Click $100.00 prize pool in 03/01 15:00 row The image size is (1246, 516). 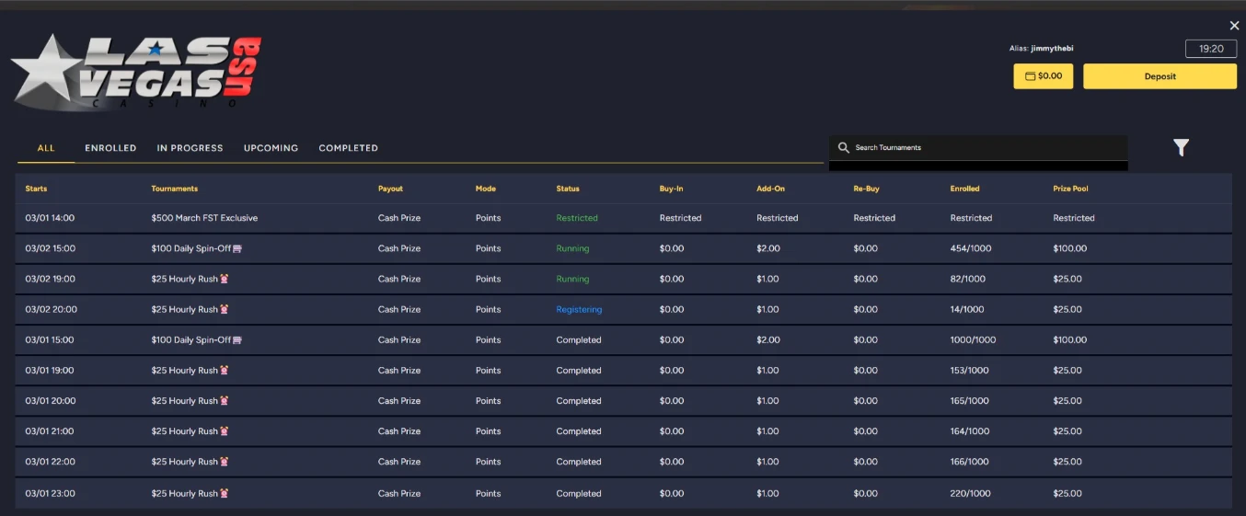click(x=1070, y=339)
